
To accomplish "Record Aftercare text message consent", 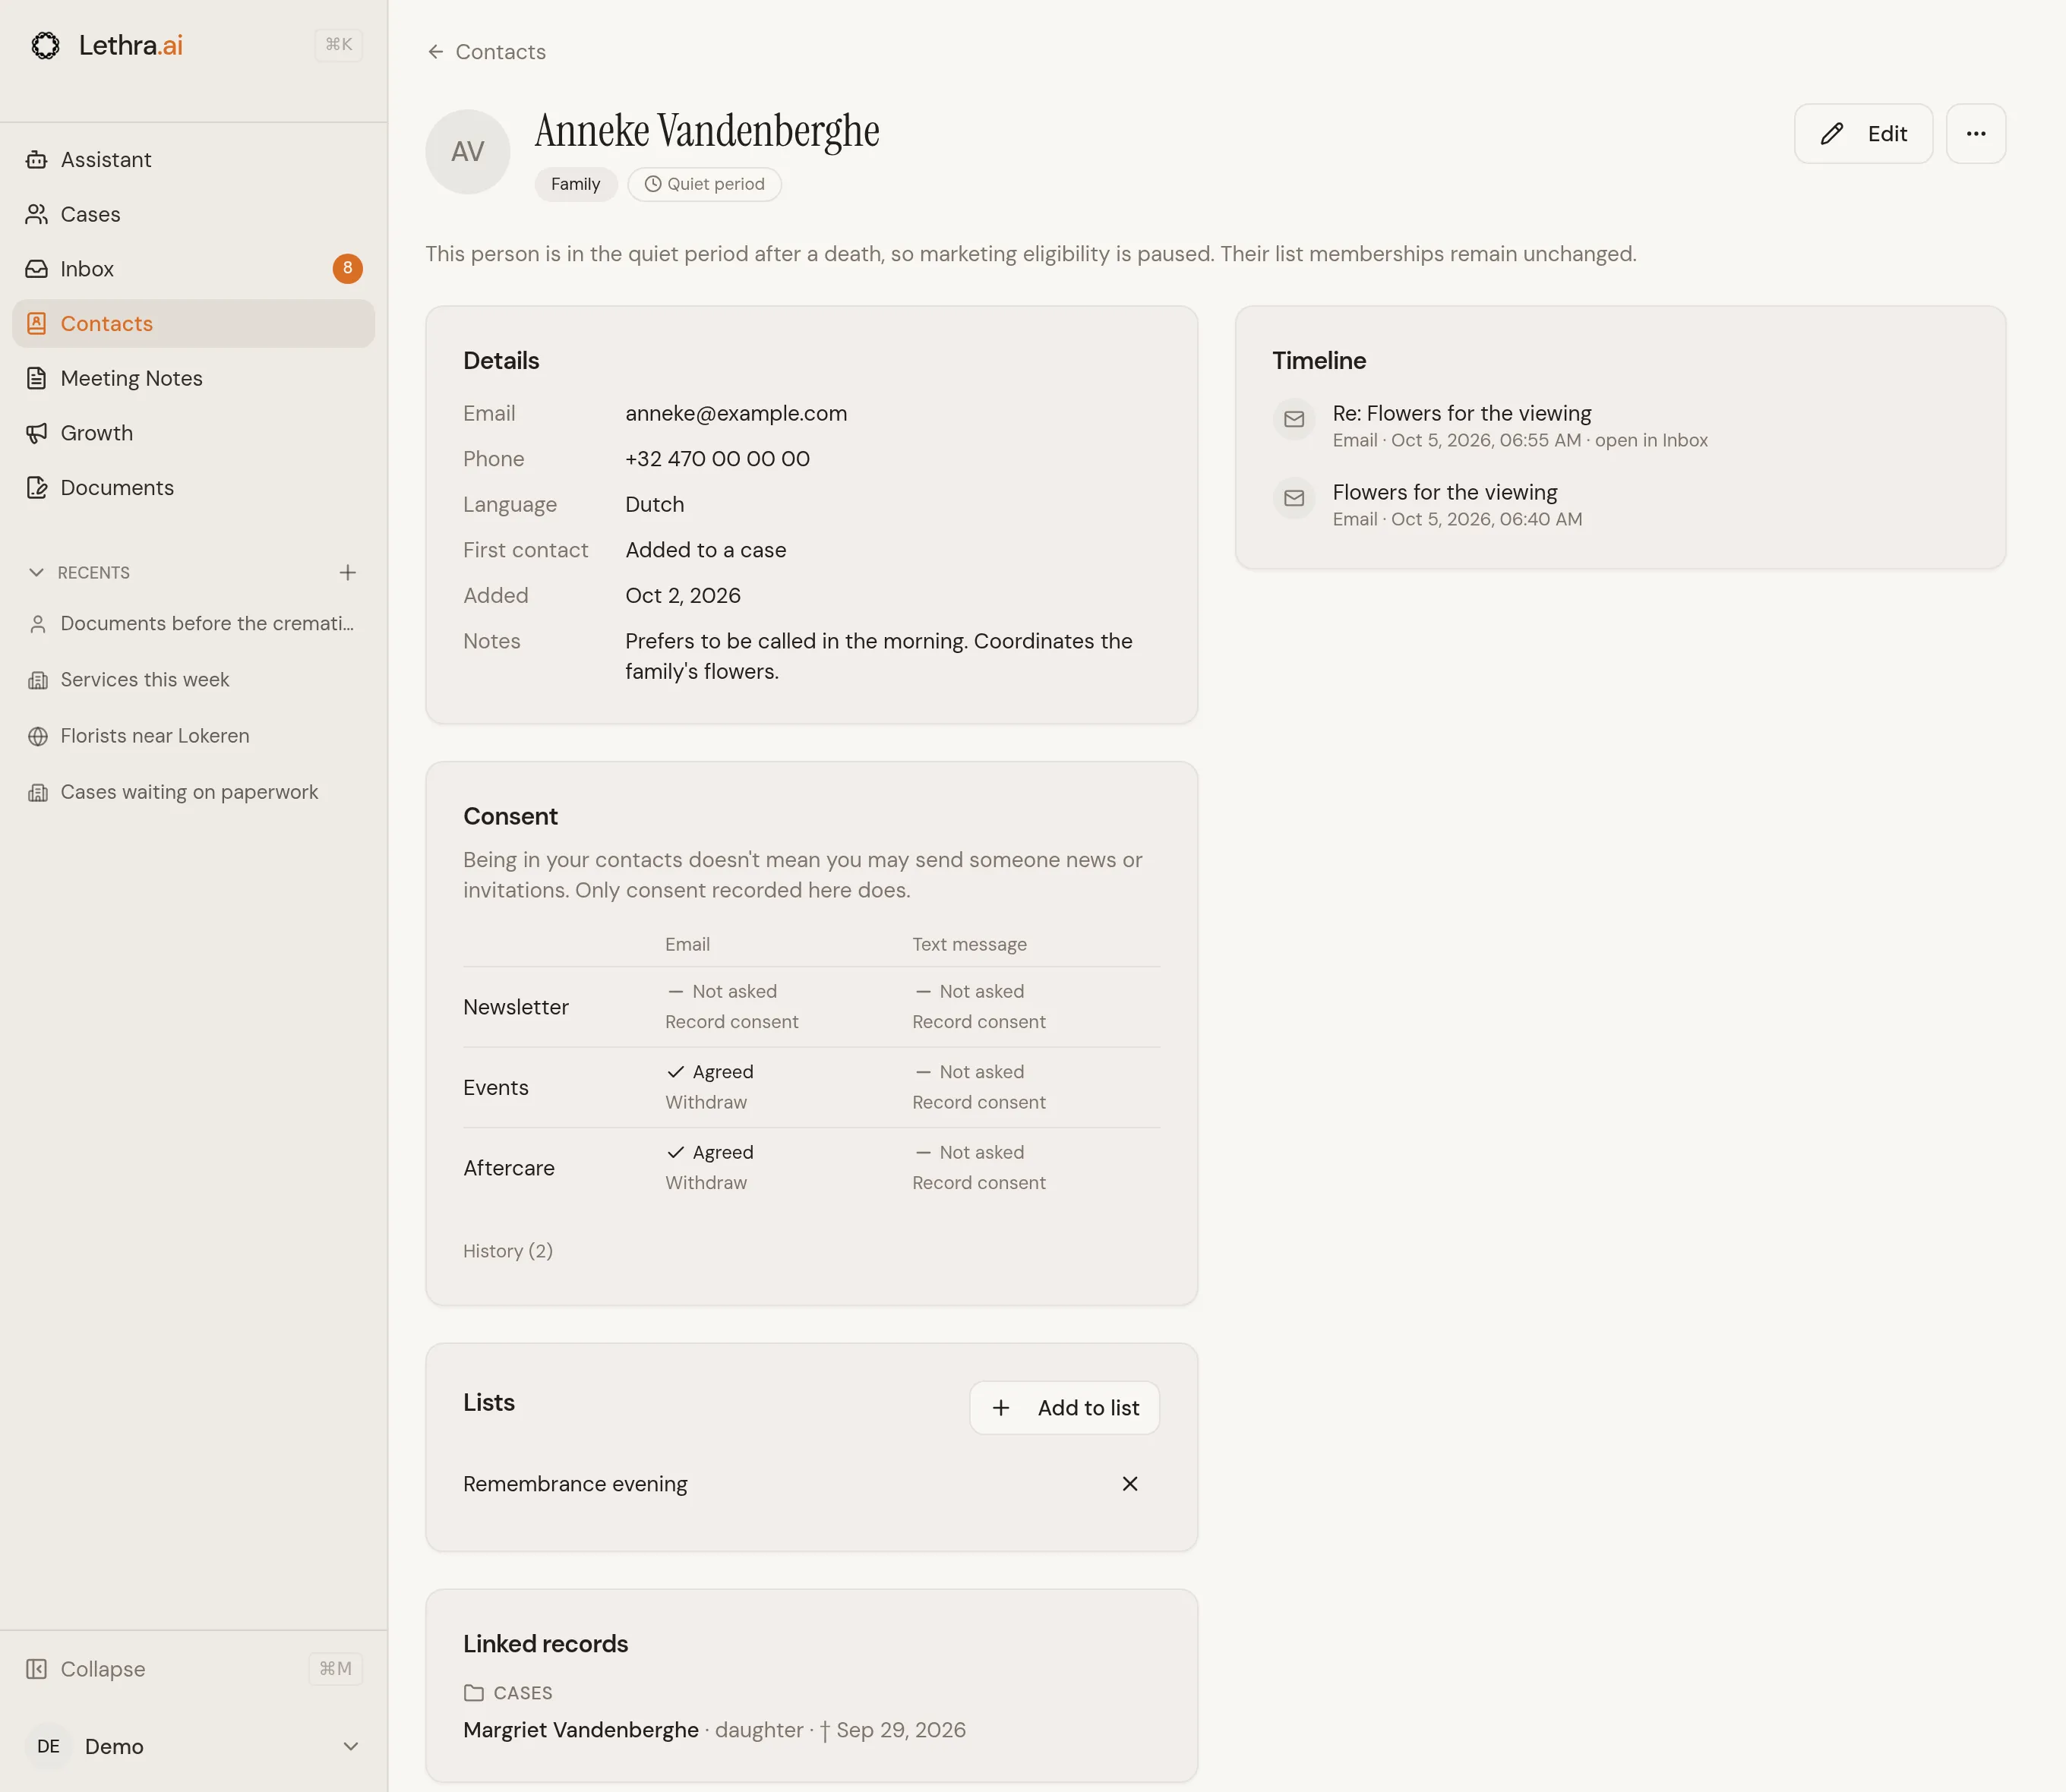I will [x=978, y=1183].
